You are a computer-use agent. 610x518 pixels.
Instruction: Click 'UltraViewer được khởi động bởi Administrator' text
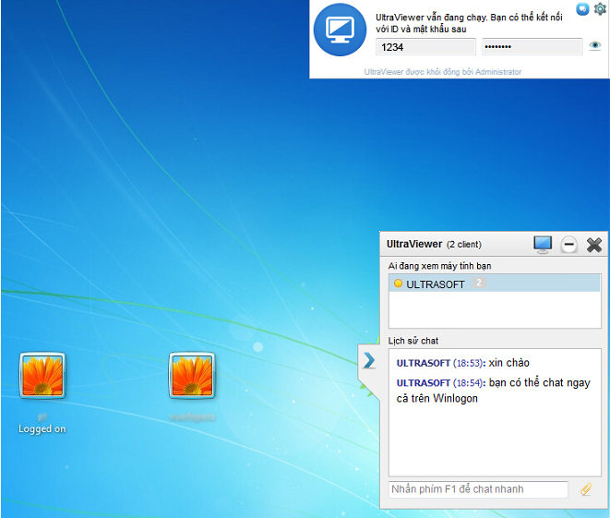(x=443, y=72)
